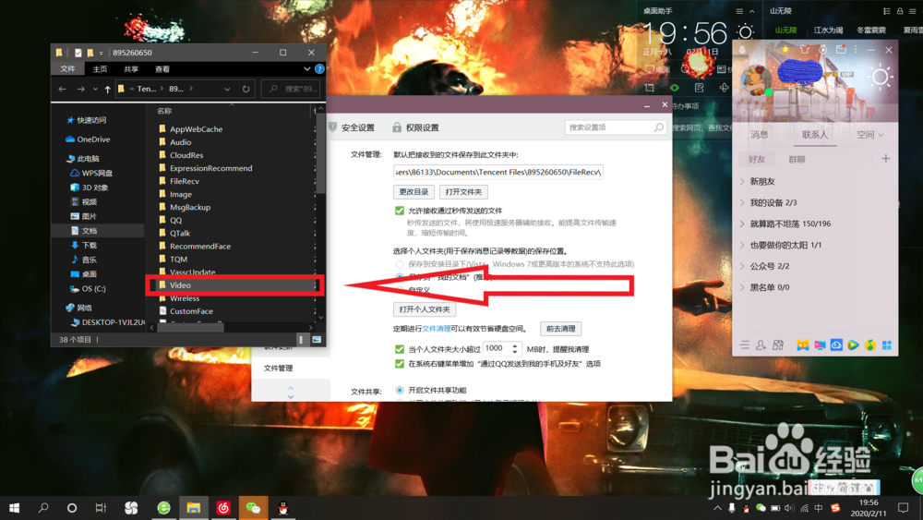This screenshot has width=923, height=520.
Task: Click the Explorer back arrow
Action: (63, 89)
